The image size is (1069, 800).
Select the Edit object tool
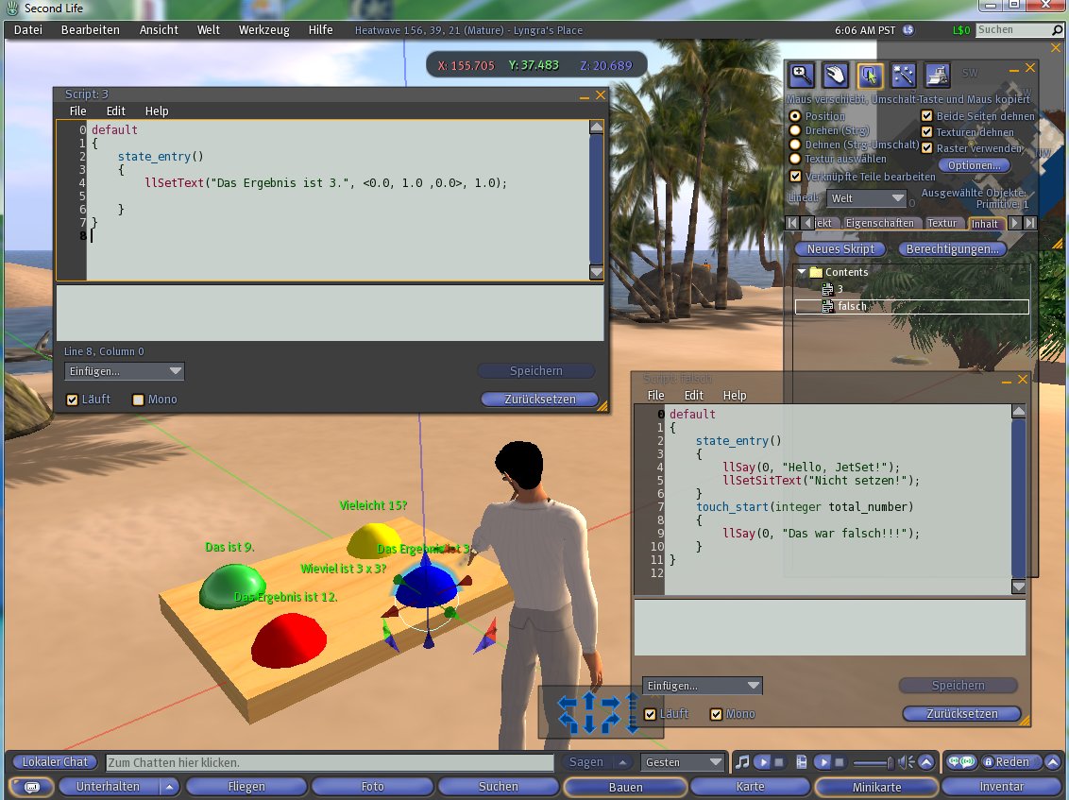869,75
